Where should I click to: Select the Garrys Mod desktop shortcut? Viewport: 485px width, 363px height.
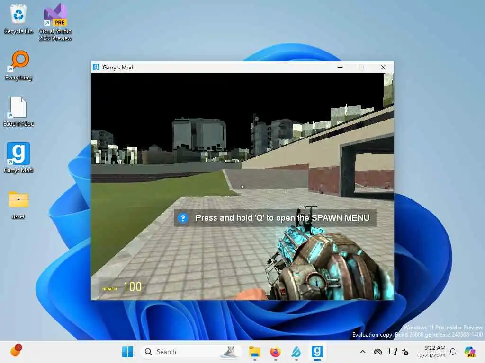pos(18,158)
